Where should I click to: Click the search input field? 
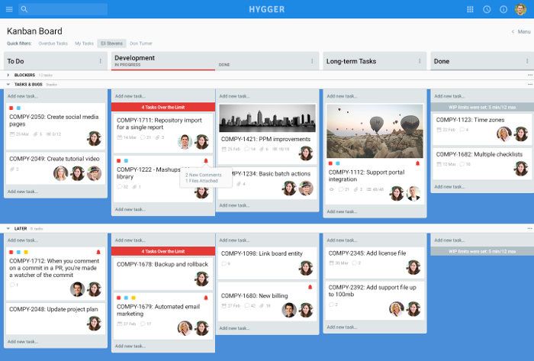click(63, 9)
